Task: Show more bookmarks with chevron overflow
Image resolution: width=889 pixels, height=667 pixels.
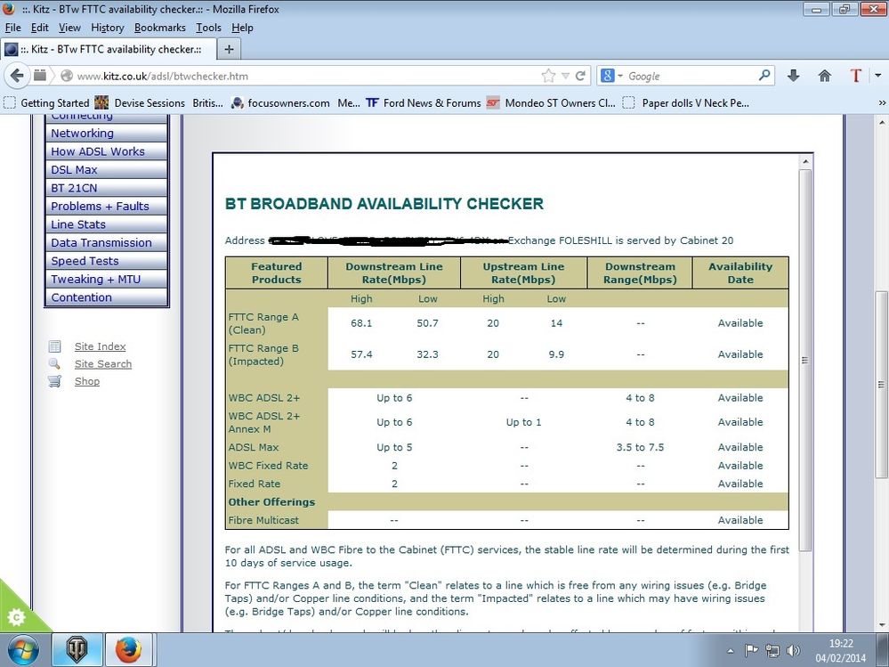Action: (x=882, y=103)
